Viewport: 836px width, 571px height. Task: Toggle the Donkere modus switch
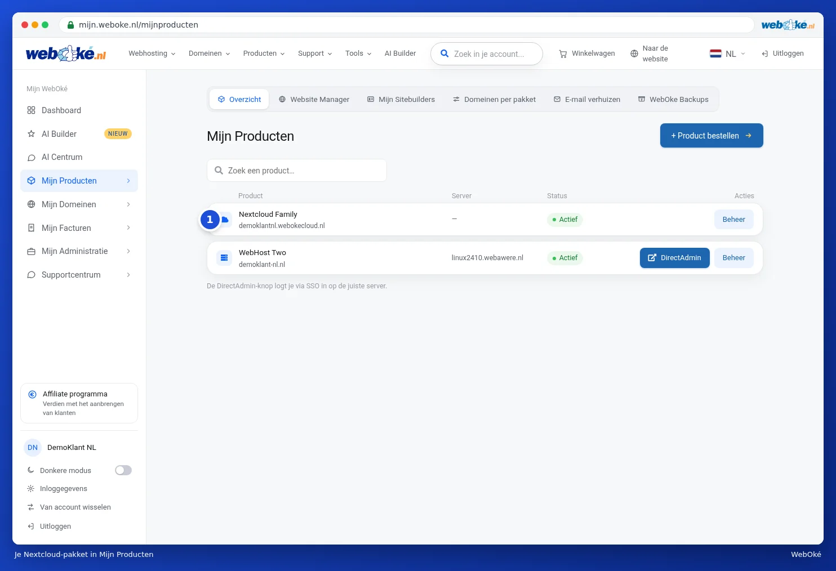click(123, 470)
